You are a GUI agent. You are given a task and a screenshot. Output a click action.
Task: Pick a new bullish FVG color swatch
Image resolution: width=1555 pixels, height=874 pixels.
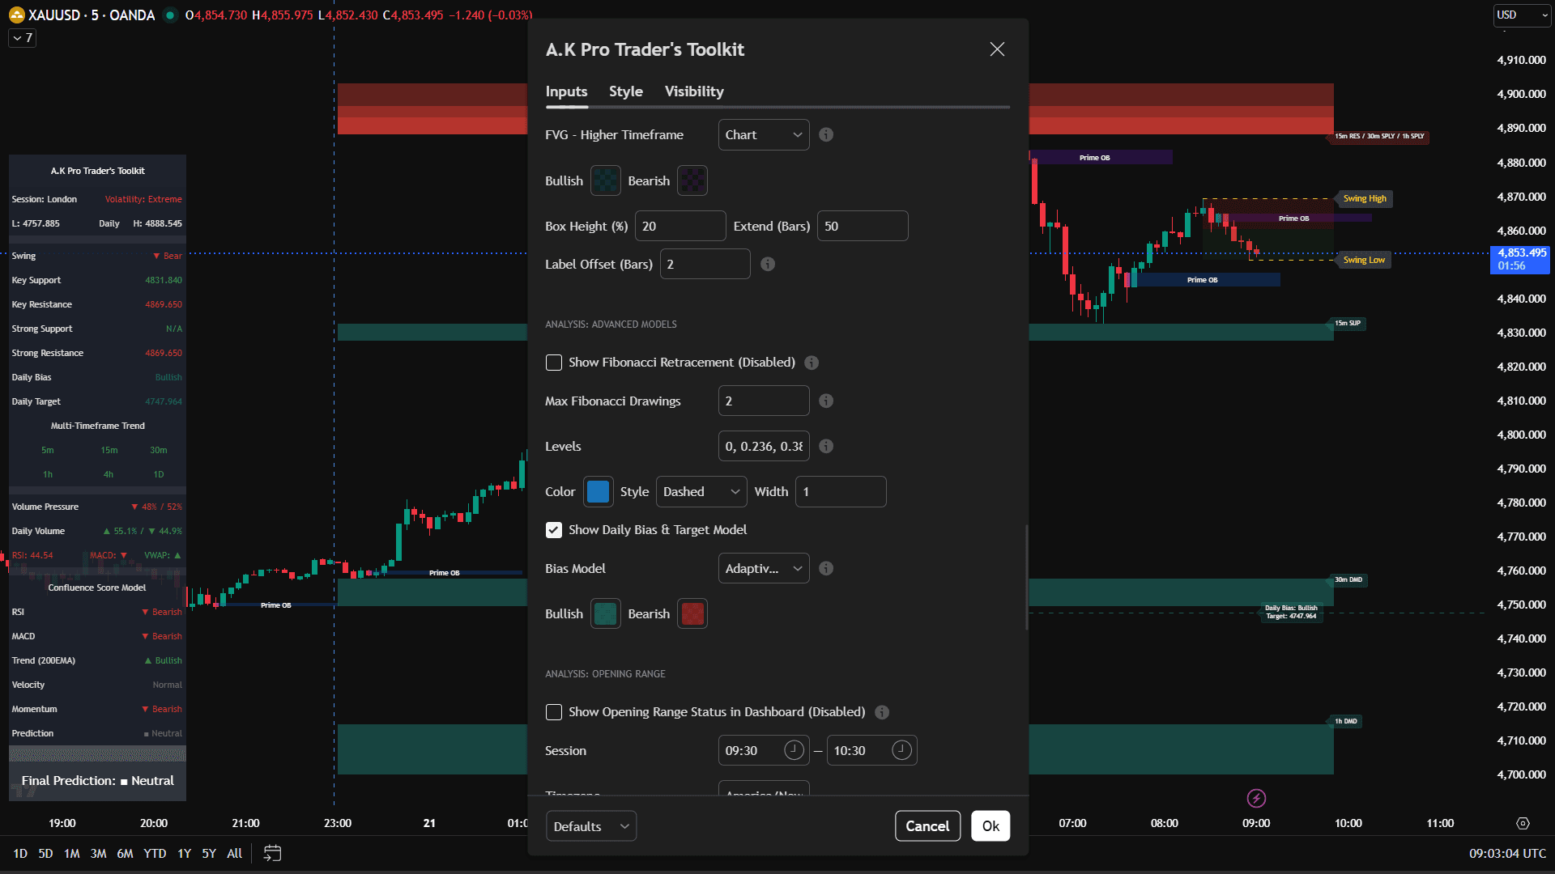605,180
